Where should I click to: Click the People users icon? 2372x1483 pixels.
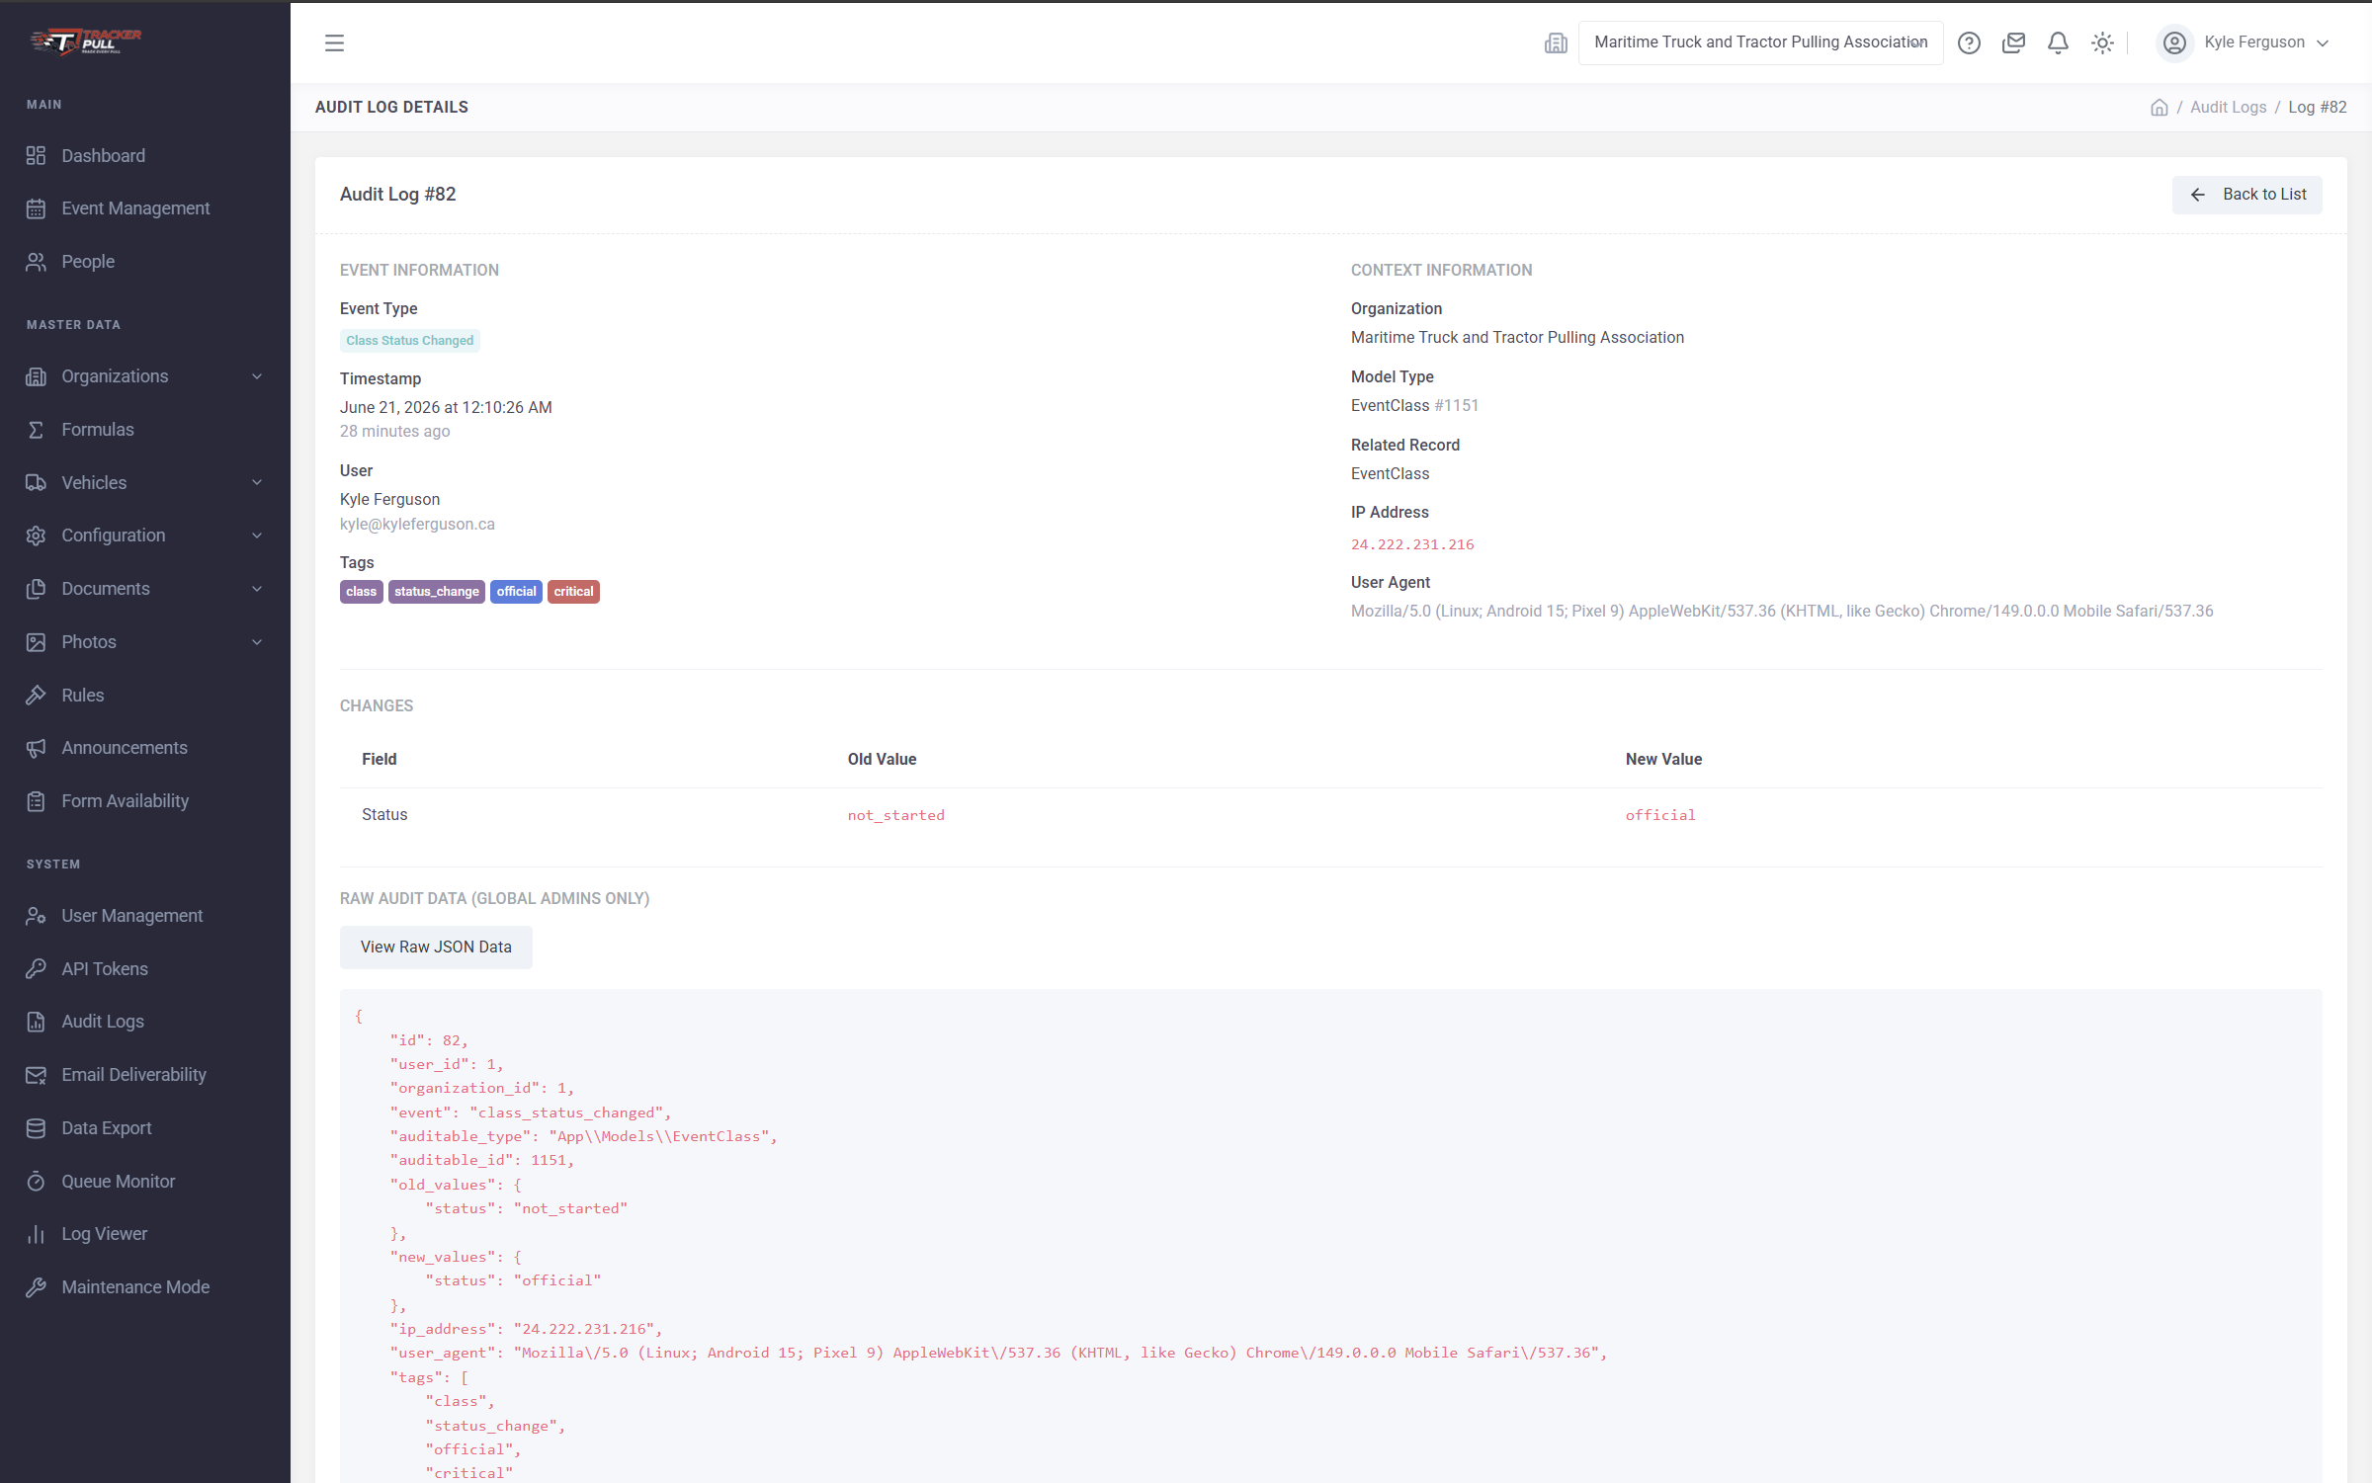pyautogui.click(x=36, y=262)
